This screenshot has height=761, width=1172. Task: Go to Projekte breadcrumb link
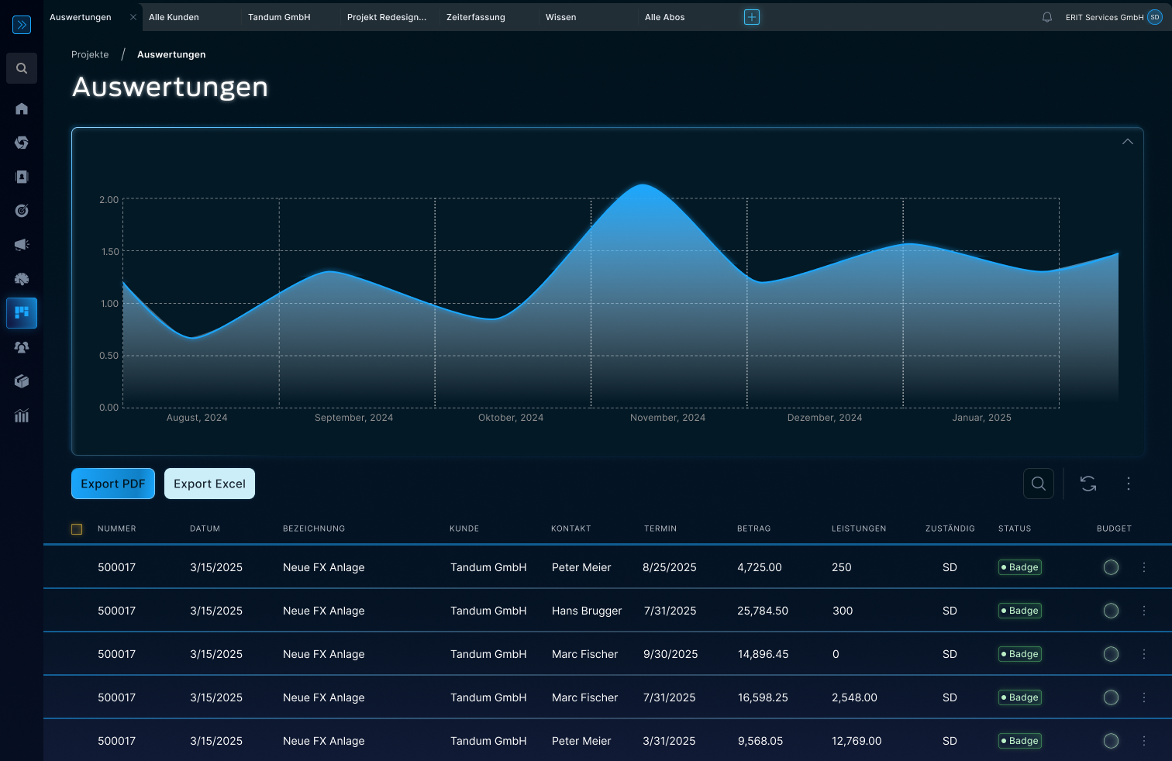(x=90, y=54)
